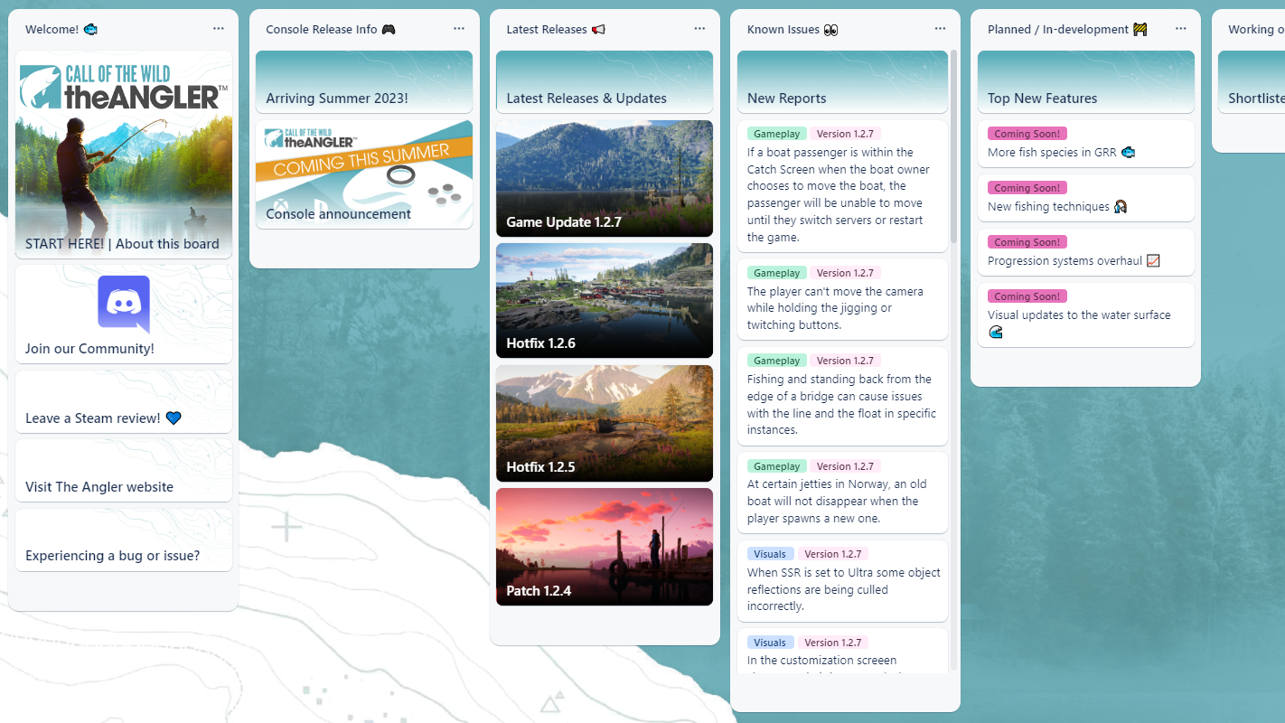The width and height of the screenshot is (1285, 723).
Task: Open the Visit The Angler website card
Action: point(124,471)
